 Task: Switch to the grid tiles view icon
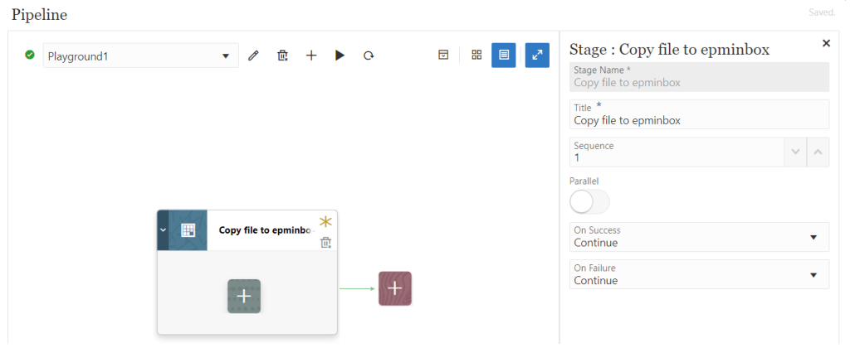coord(476,55)
